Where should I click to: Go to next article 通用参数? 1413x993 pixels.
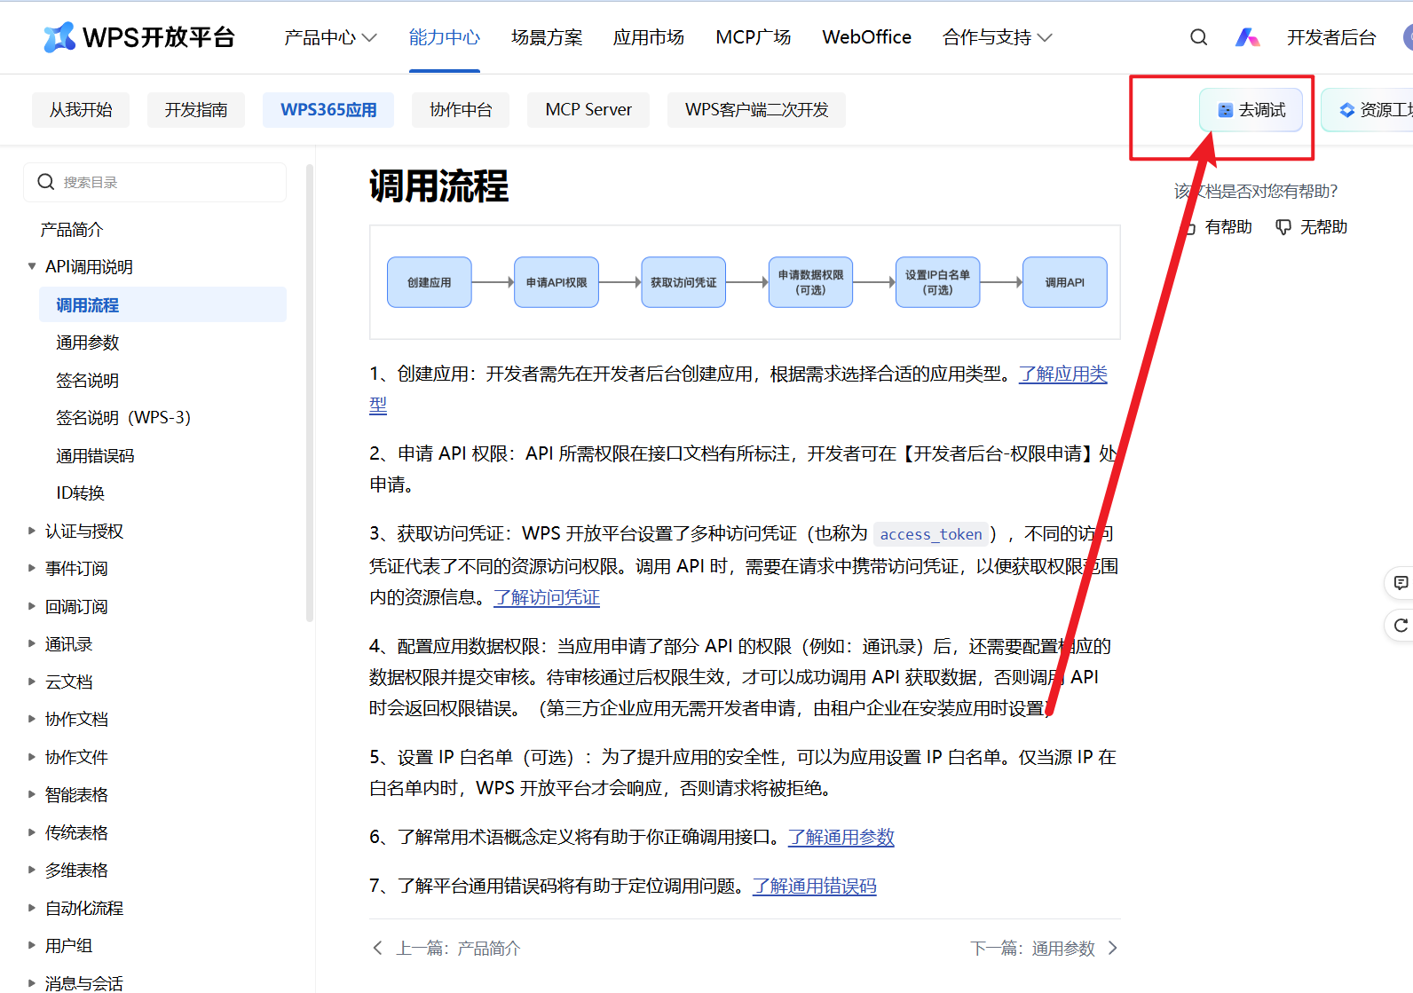pyautogui.click(x=1045, y=949)
